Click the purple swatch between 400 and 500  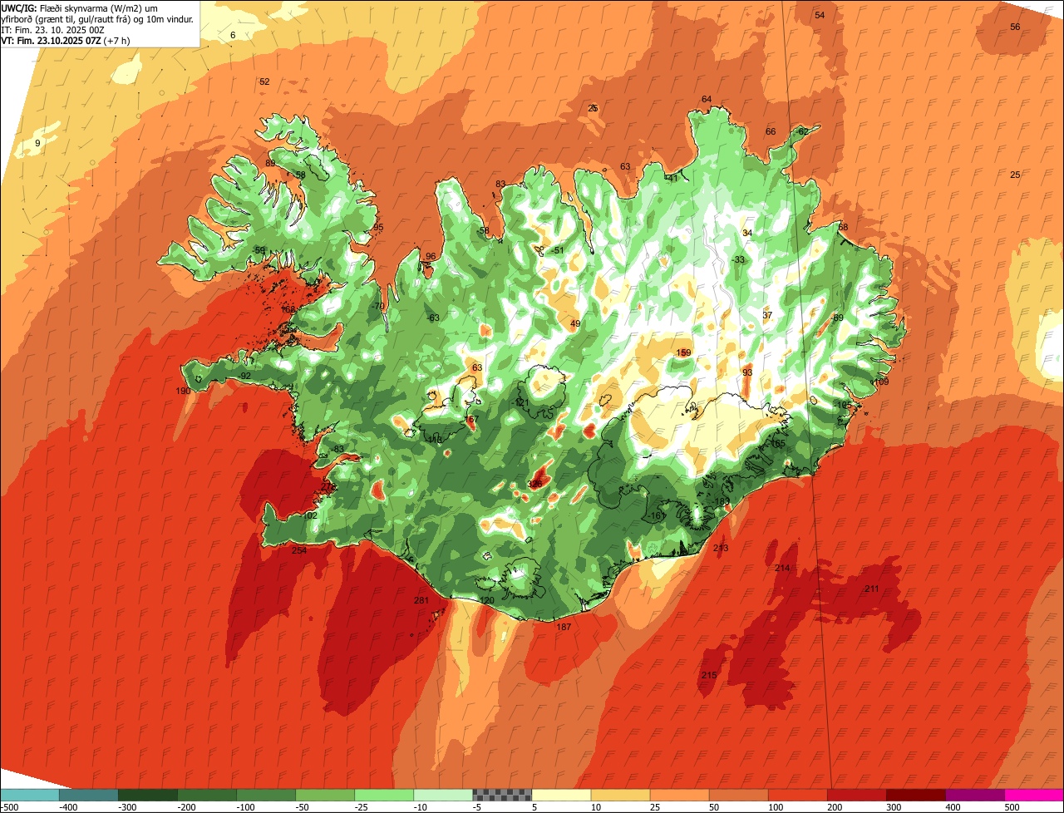point(974,795)
